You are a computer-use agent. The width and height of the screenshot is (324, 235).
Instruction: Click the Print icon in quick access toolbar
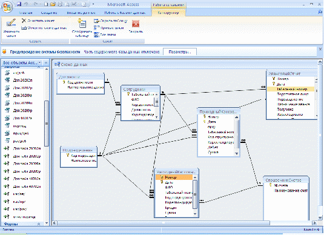pyautogui.click(x=60, y=4)
